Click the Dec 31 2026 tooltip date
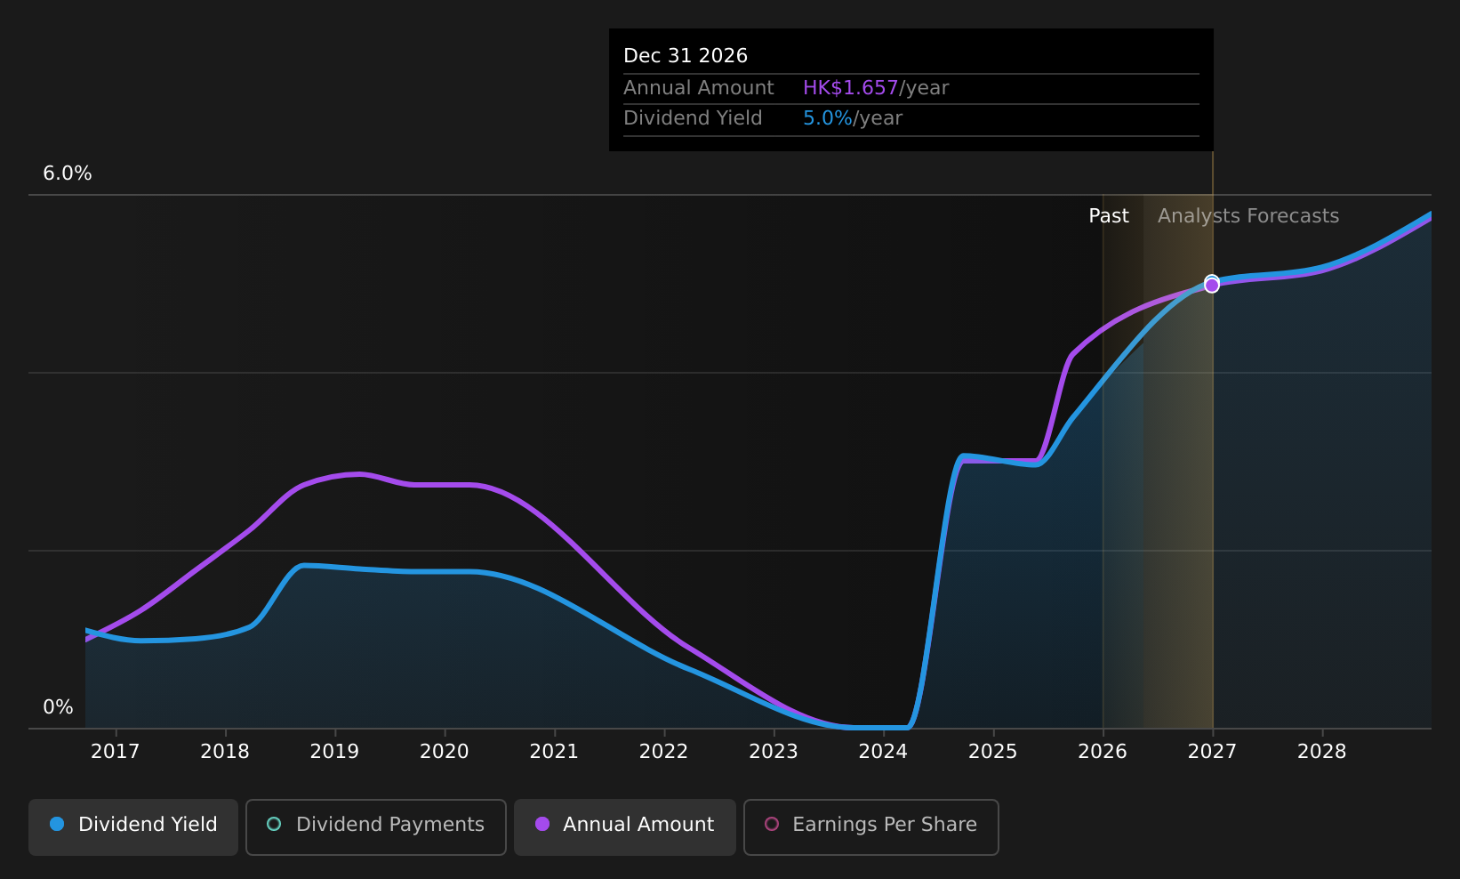Screen dimensions: 1460x879 [686, 56]
